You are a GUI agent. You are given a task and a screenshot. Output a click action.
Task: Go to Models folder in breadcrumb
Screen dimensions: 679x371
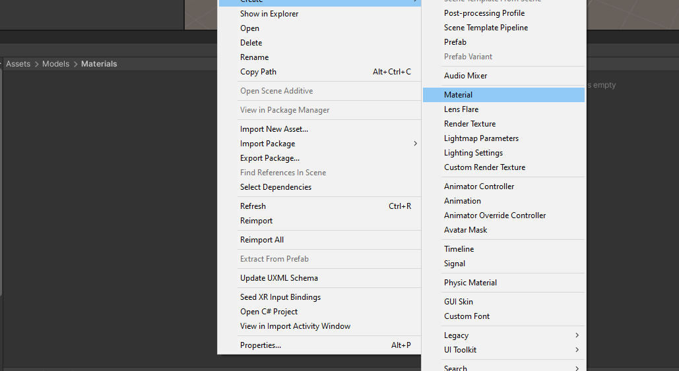click(x=55, y=64)
